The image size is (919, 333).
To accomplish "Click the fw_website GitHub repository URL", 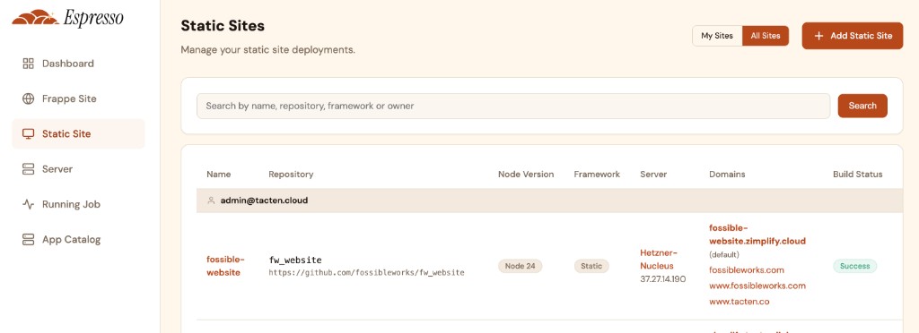I will (x=366, y=273).
